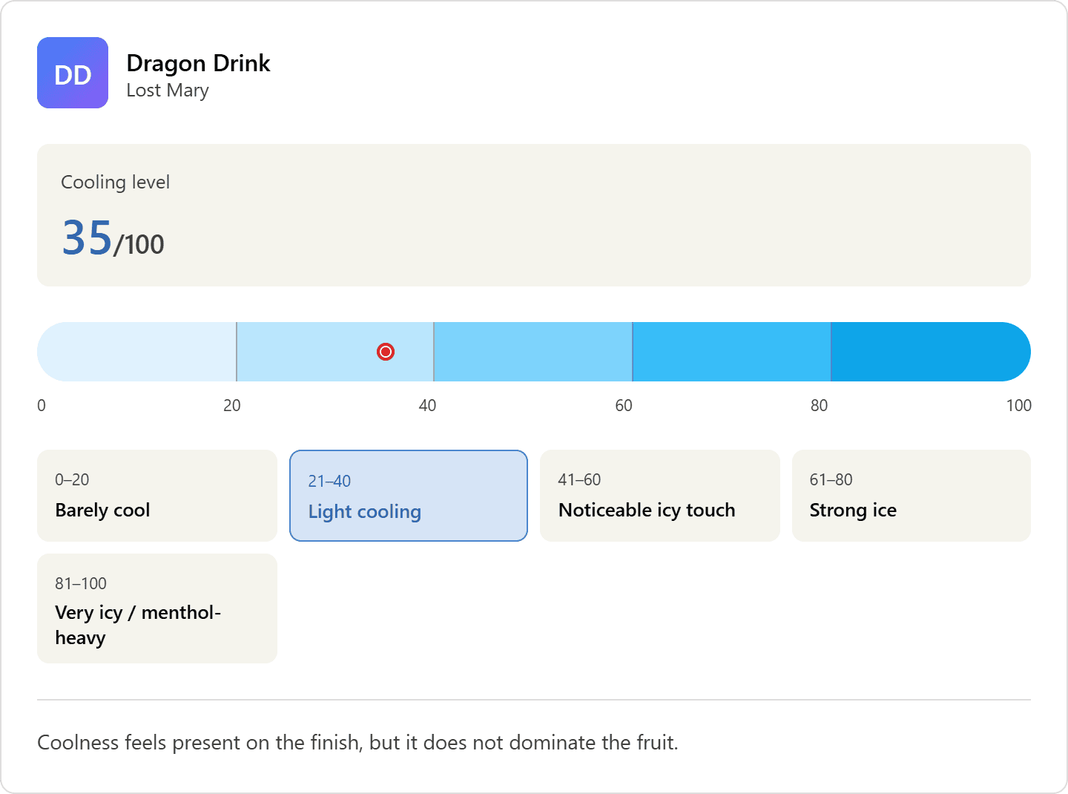Click the DD avatar icon
This screenshot has height=794, width=1068.
click(73, 73)
